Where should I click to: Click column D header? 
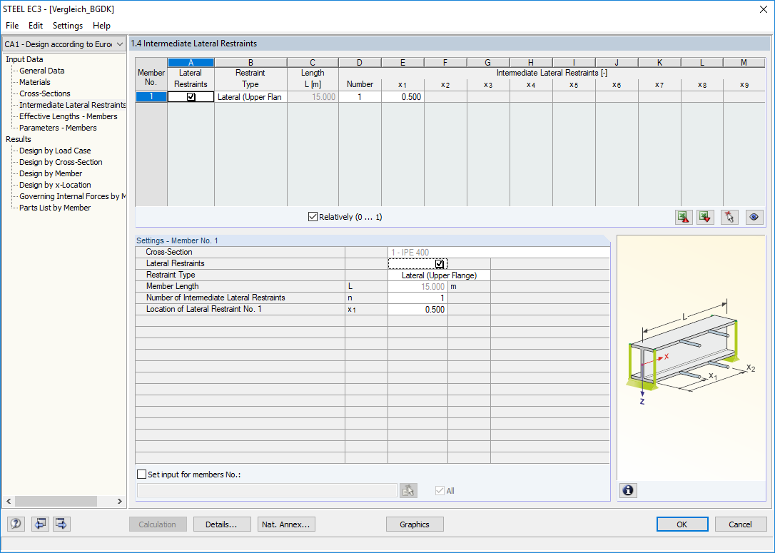[x=360, y=63]
